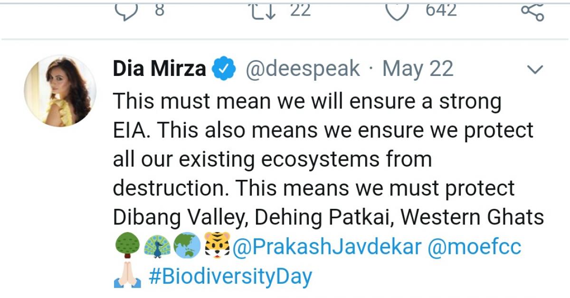Visit the @deespeak handle
Viewport: 570px width, 298px height.
302,69
